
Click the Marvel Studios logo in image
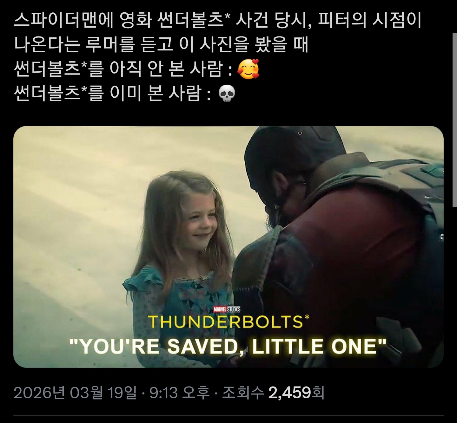[227, 309]
